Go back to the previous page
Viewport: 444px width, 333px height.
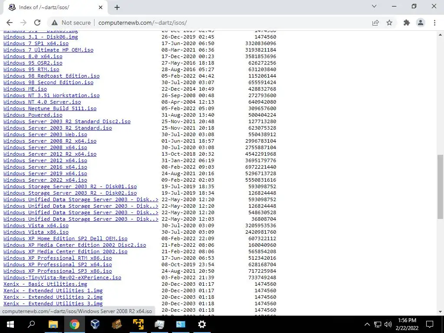pos(10,23)
